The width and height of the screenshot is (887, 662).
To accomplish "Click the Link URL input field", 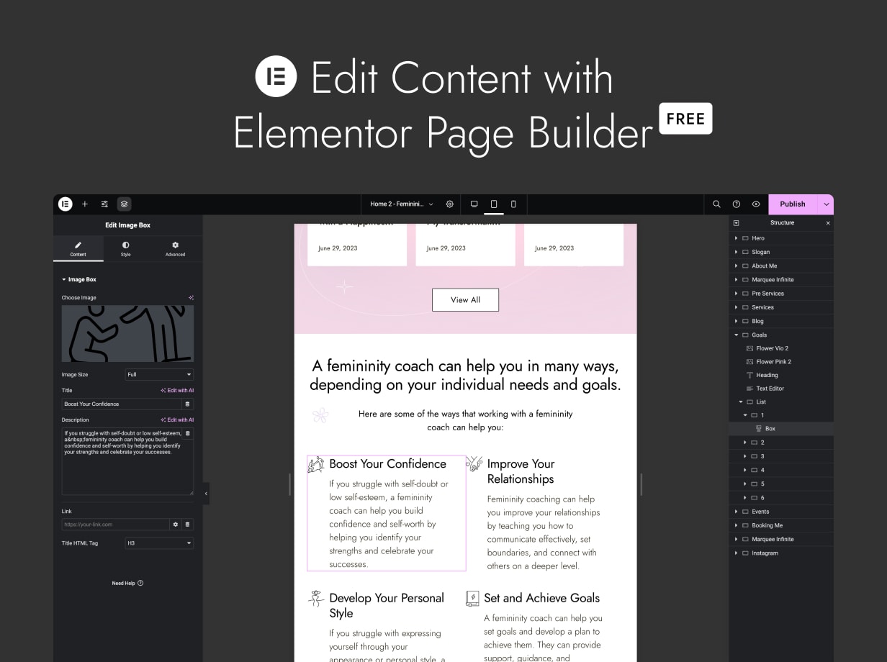I will (x=115, y=525).
